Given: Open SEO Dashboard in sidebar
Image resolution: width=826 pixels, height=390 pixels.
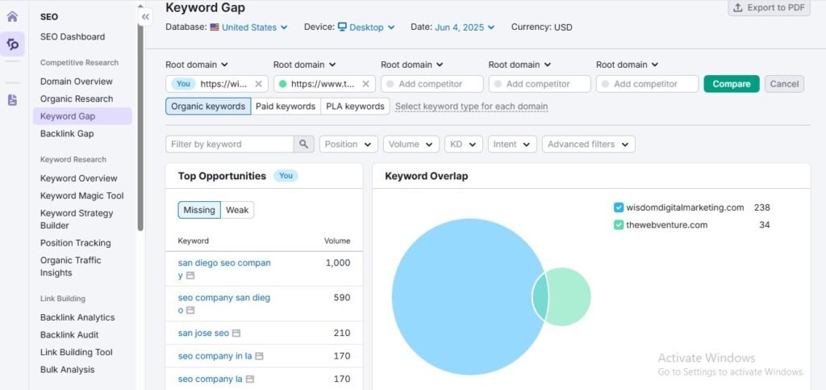Looking at the screenshot, I should click(73, 37).
